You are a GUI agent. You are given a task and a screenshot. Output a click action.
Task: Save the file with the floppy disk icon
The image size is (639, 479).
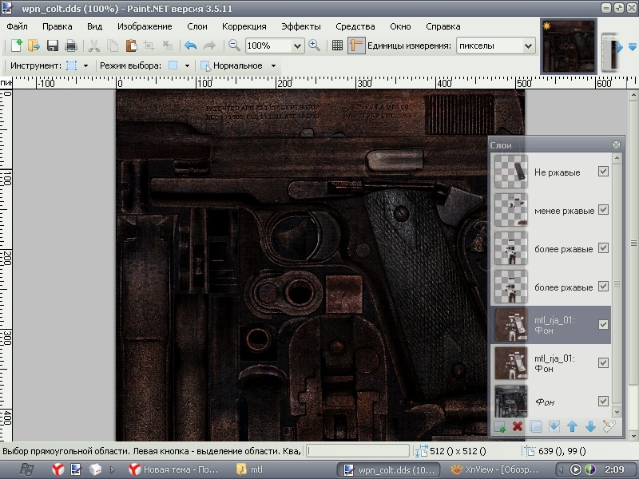coord(53,46)
